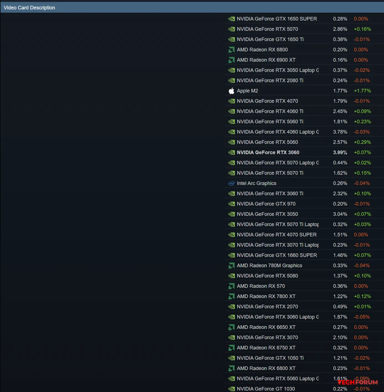The width and height of the screenshot is (384, 392).
Task: Select NVIDIA GeForce RTX 3060 Laptop GPU name
Action: [278, 317]
